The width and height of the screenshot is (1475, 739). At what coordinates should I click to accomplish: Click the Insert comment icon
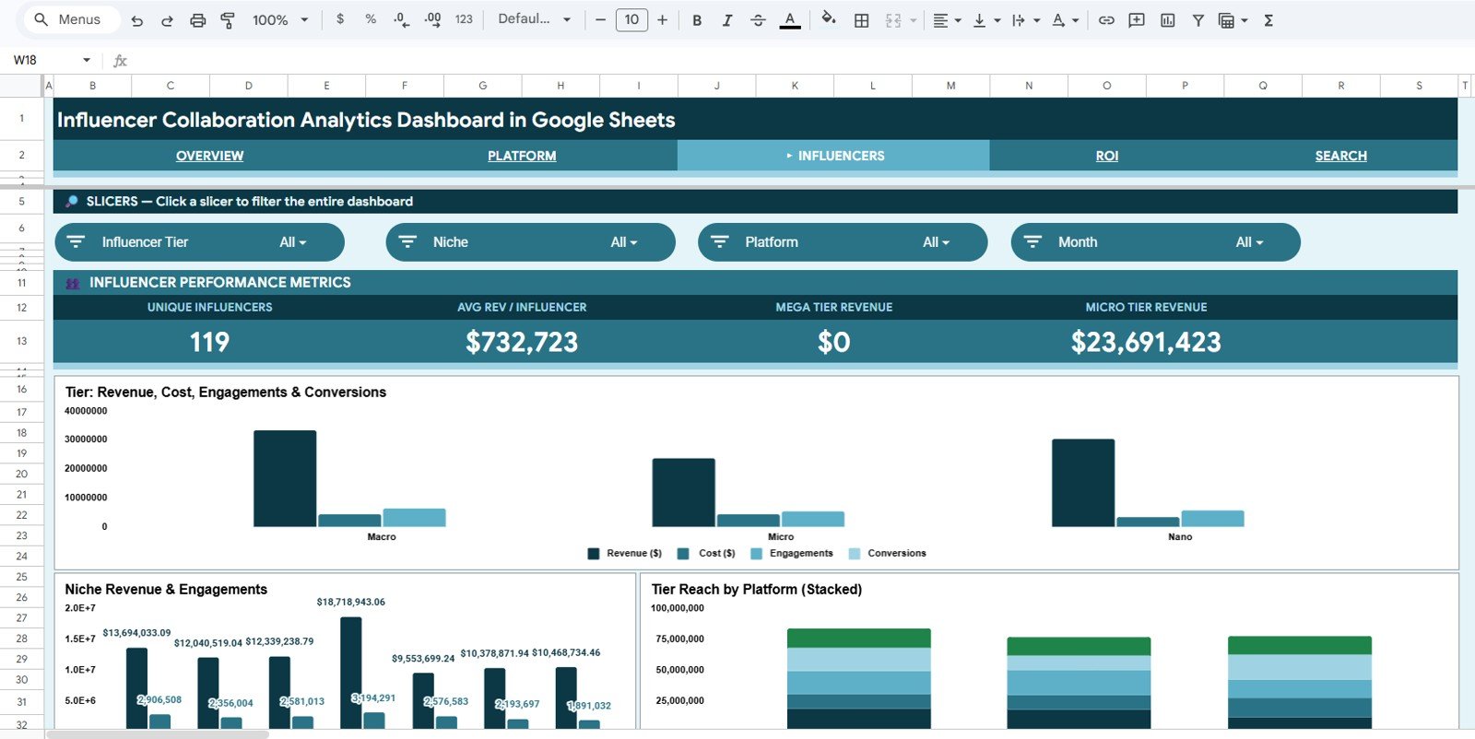(x=1137, y=20)
